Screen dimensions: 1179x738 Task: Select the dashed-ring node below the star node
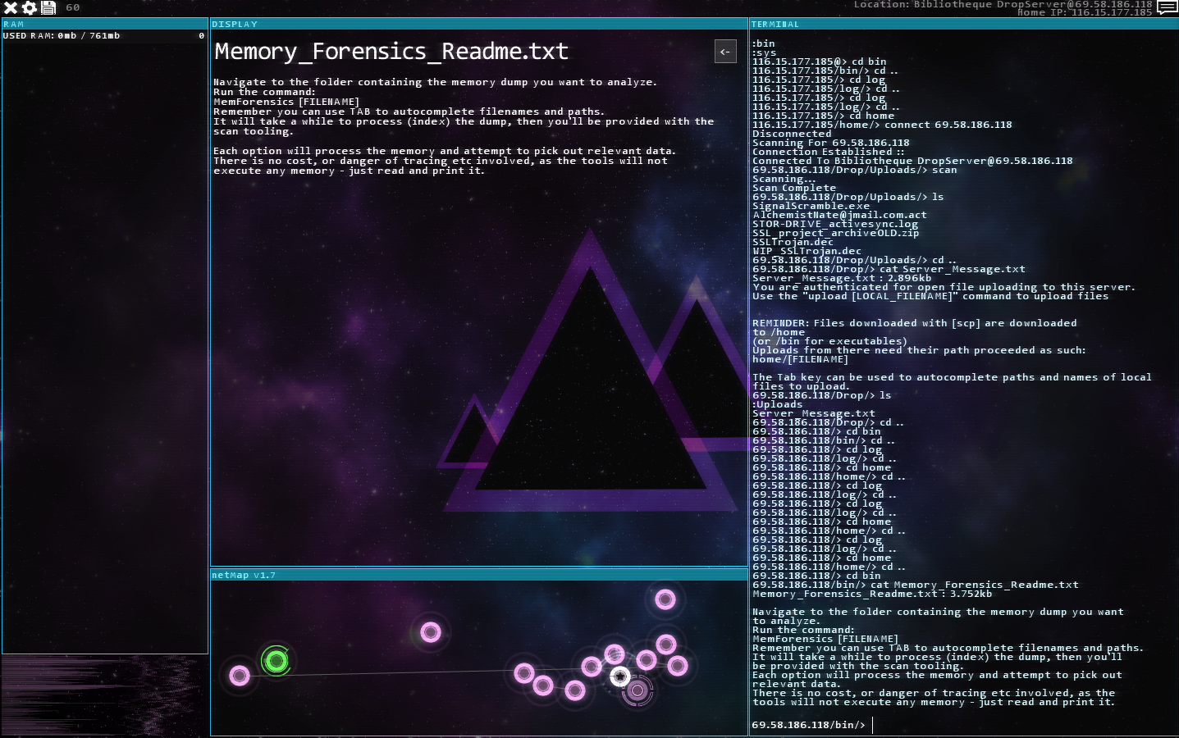point(637,691)
